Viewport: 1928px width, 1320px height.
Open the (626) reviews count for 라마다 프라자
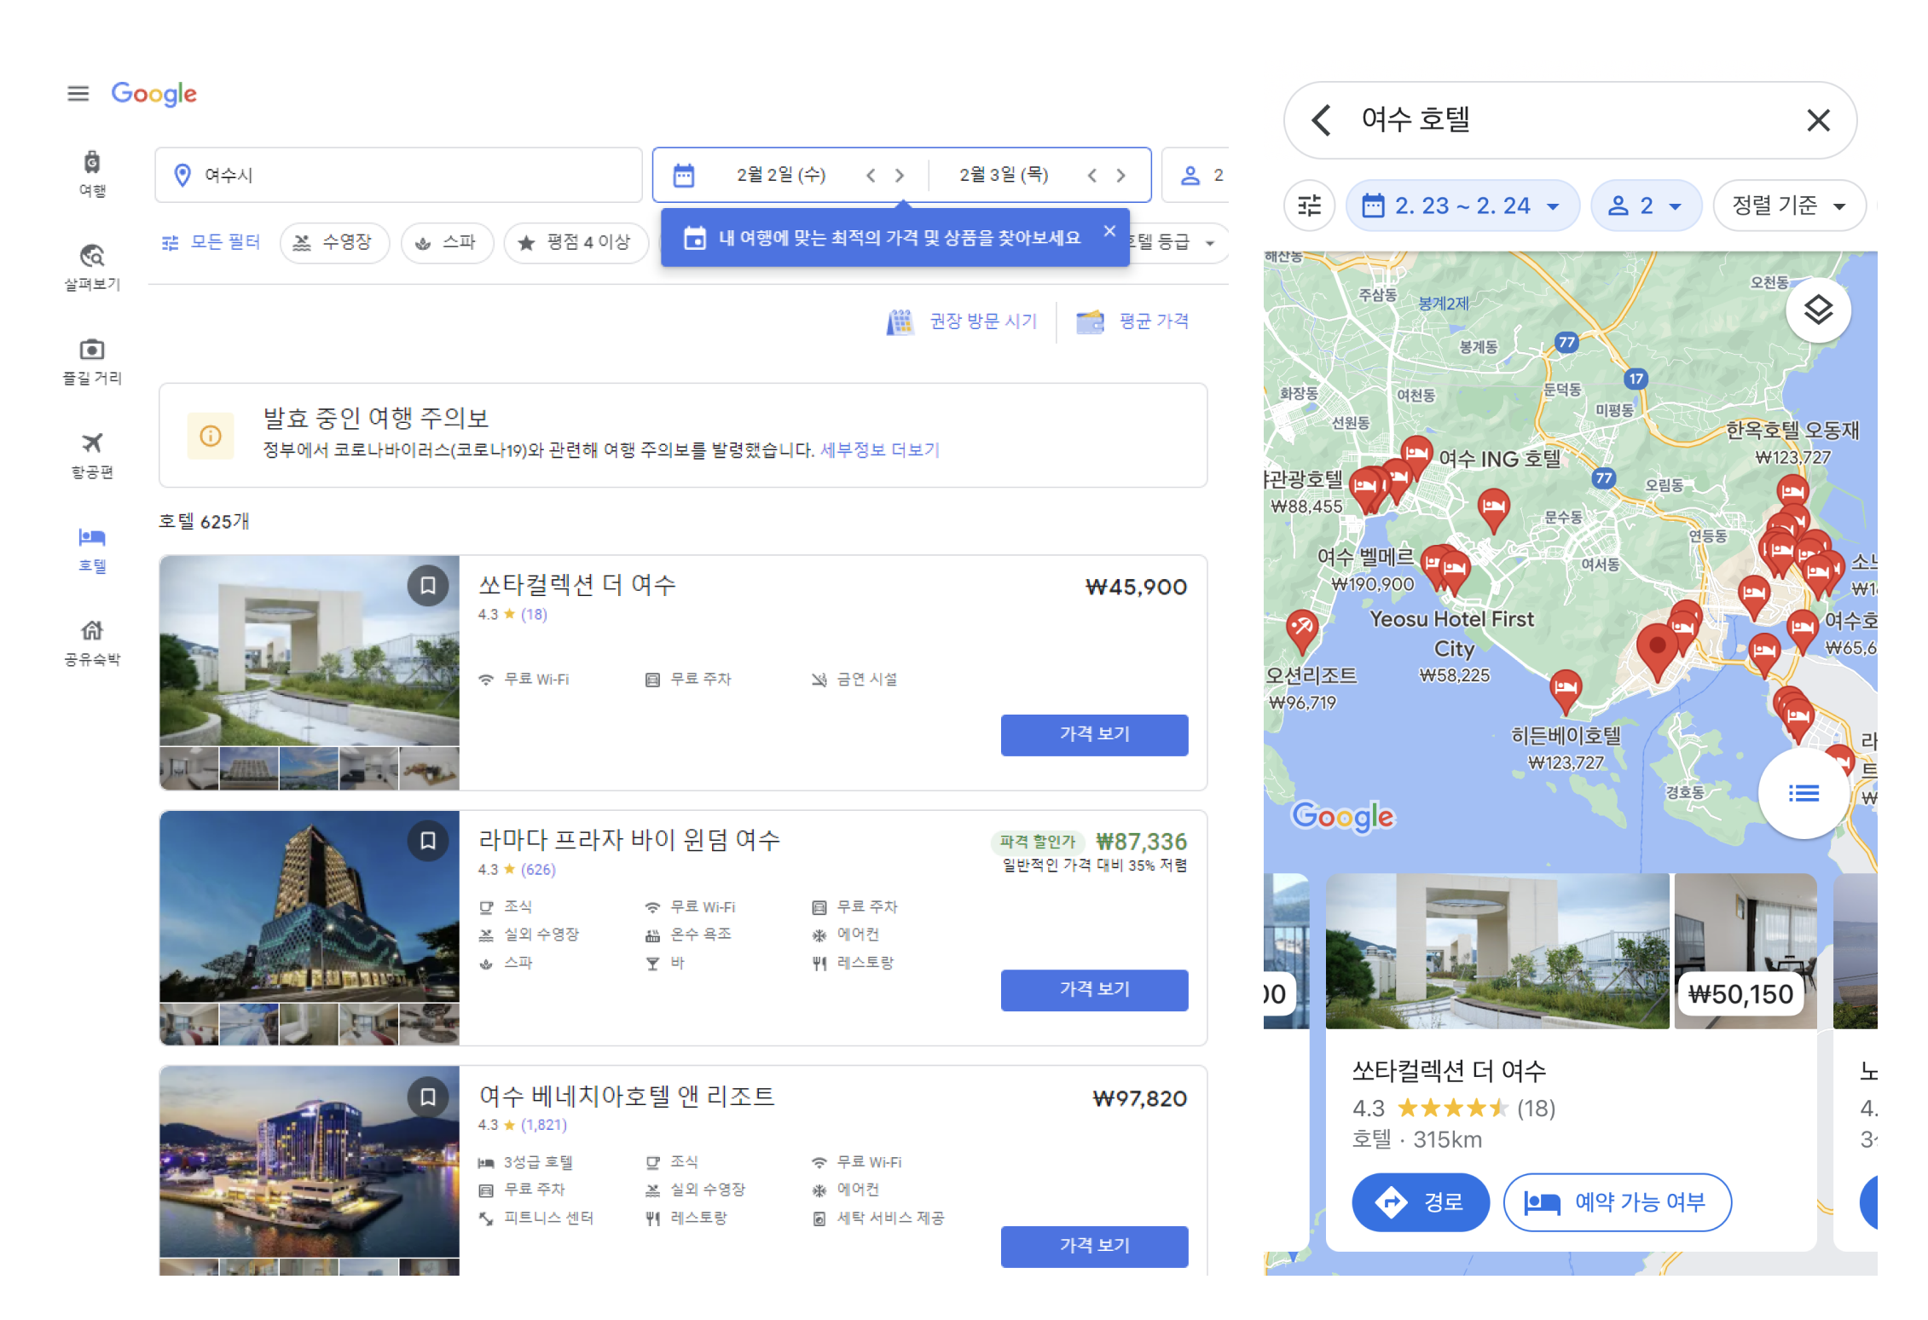[538, 870]
